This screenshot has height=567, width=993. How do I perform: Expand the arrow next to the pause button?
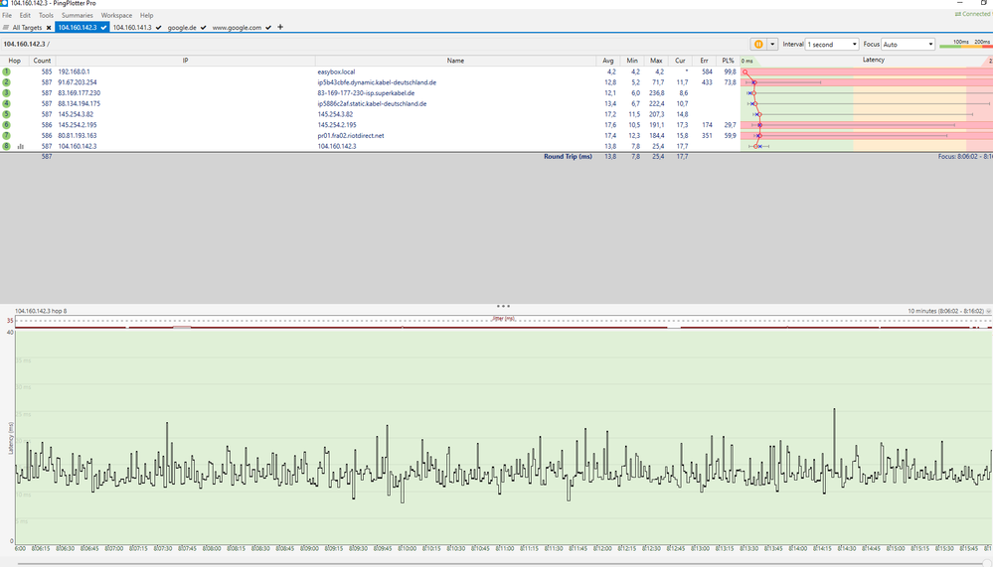pos(771,45)
